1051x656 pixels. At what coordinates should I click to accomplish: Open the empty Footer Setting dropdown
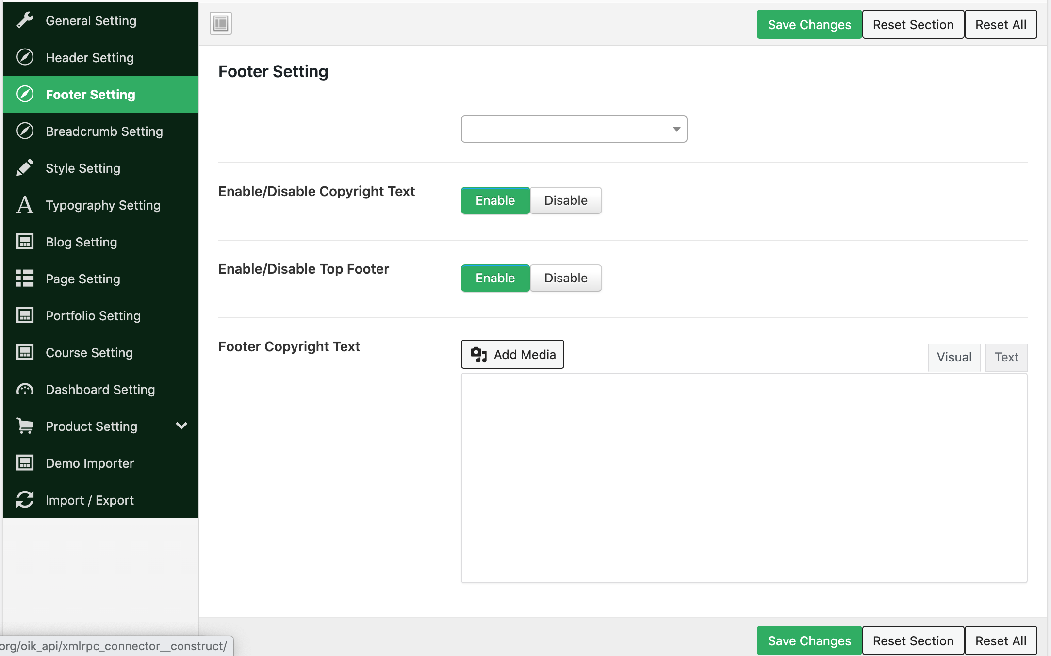point(574,129)
